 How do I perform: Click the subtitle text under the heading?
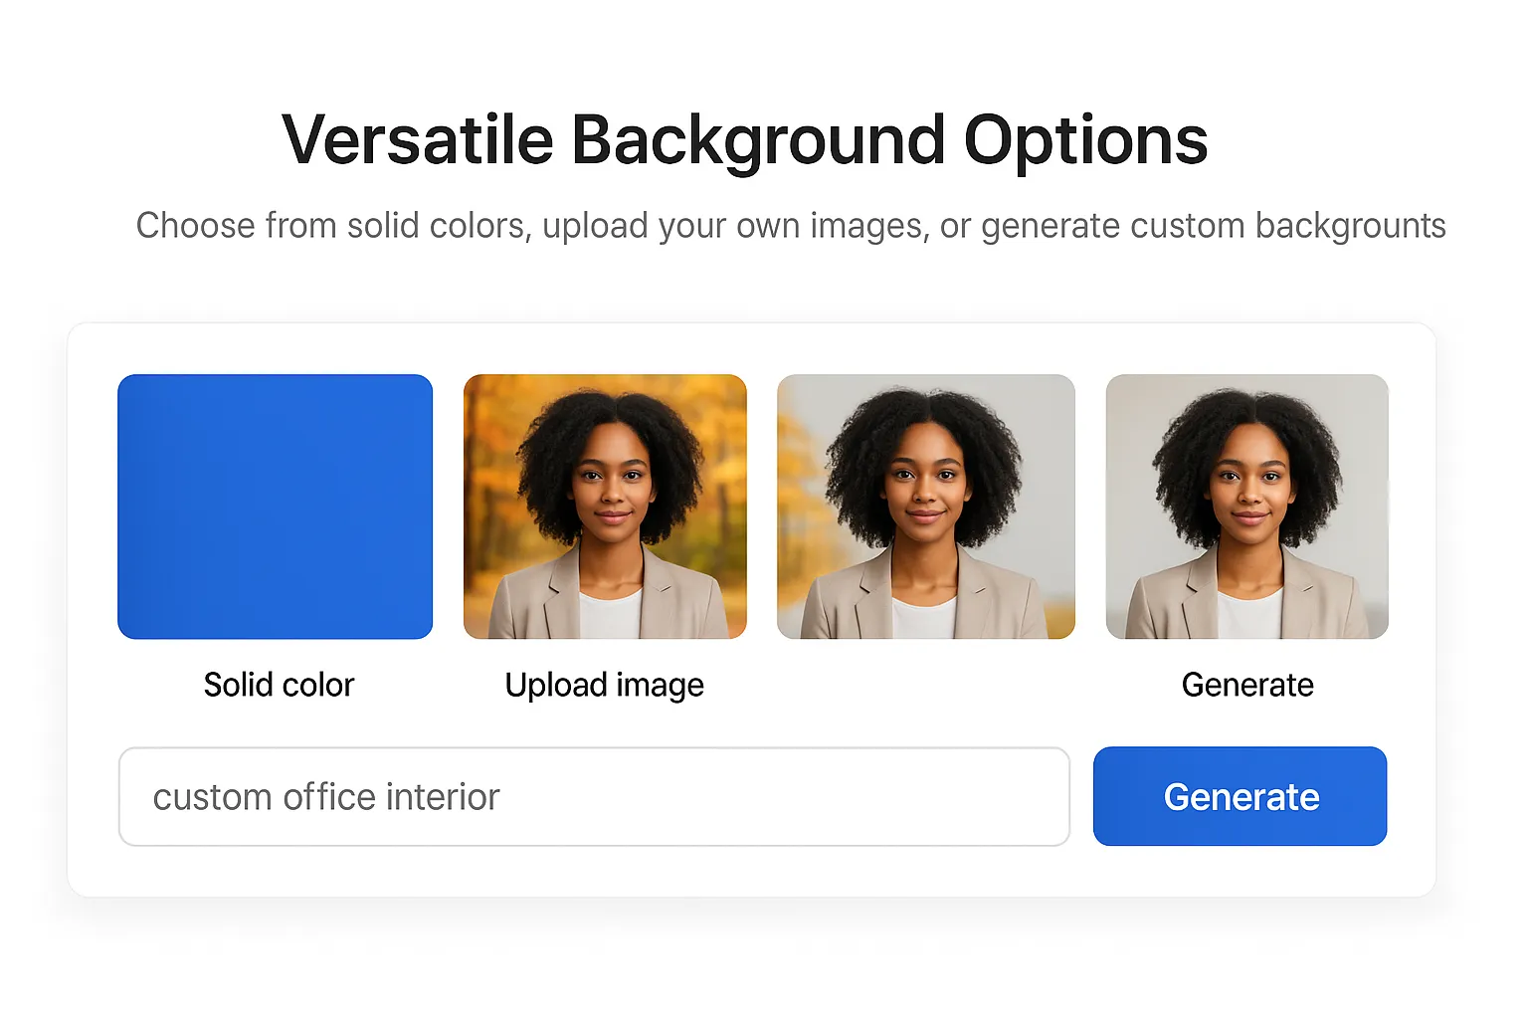click(791, 226)
